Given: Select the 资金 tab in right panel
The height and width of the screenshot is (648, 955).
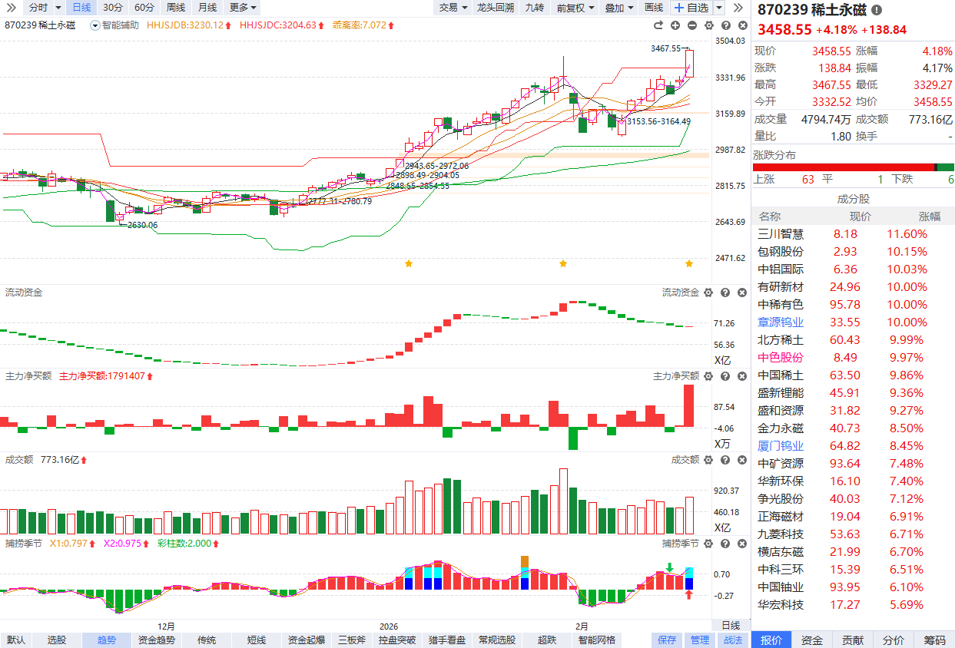Looking at the screenshot, I should 812,640.
